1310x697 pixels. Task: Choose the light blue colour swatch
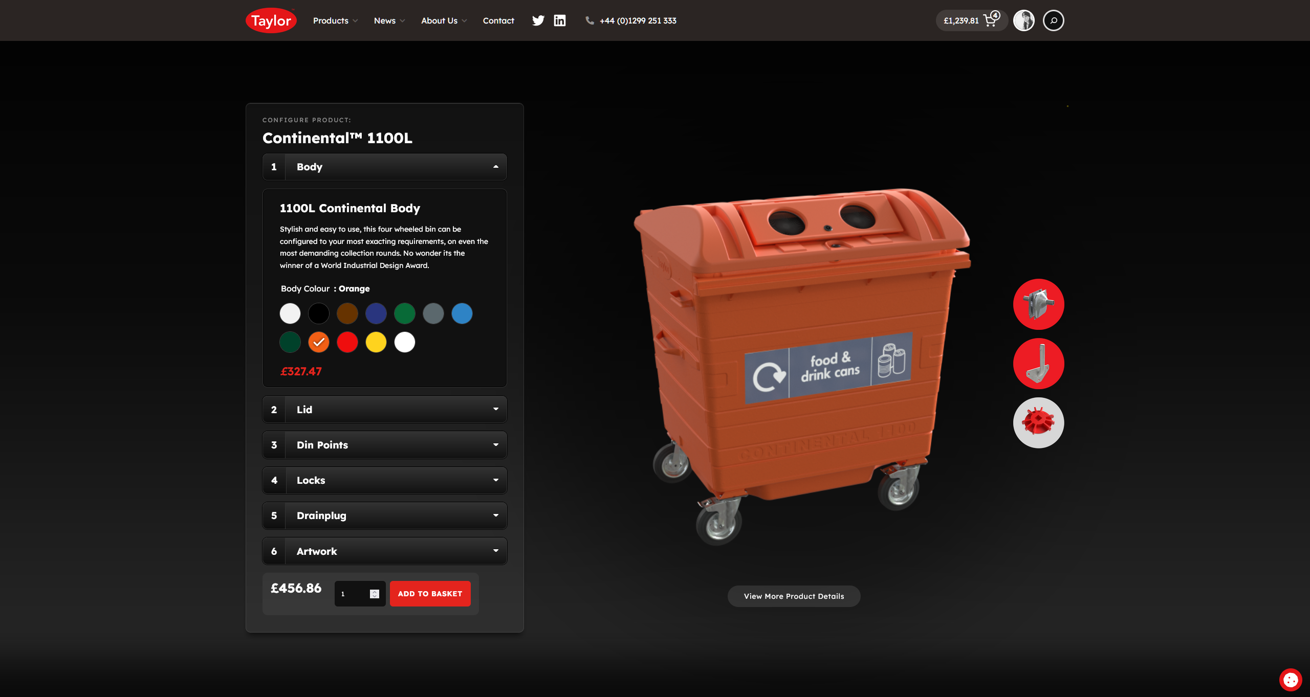(x=462, y=313)
